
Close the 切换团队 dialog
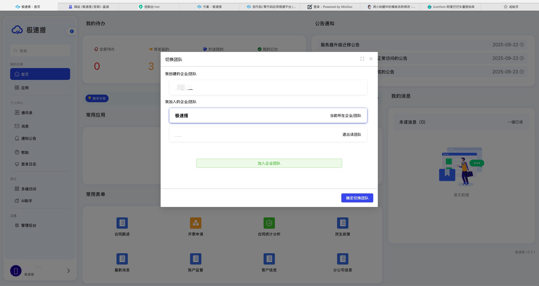coord(371,59)
